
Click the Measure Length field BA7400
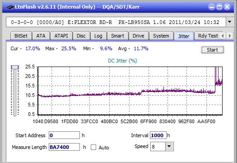pos(64,147)
